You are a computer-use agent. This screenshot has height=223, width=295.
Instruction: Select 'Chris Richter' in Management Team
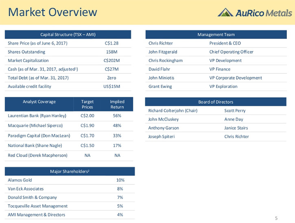(160, 43)
